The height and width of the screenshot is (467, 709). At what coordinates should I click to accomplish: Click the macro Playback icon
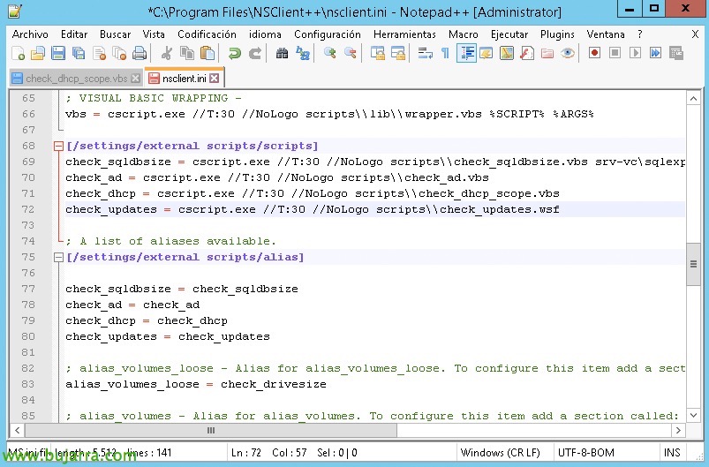tap(636, 53)
